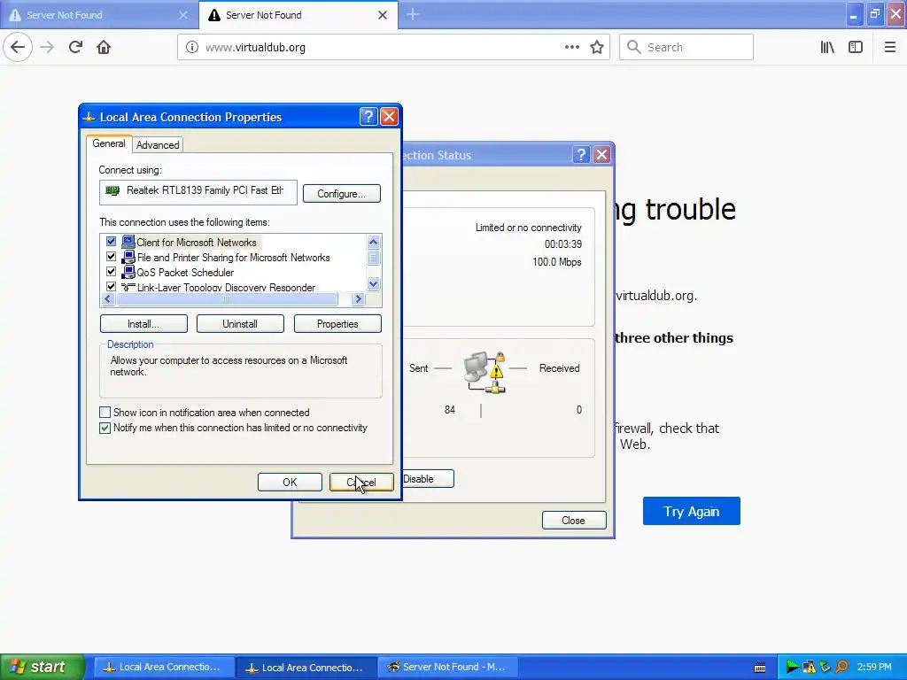Click the Install button

coord(143,324)
